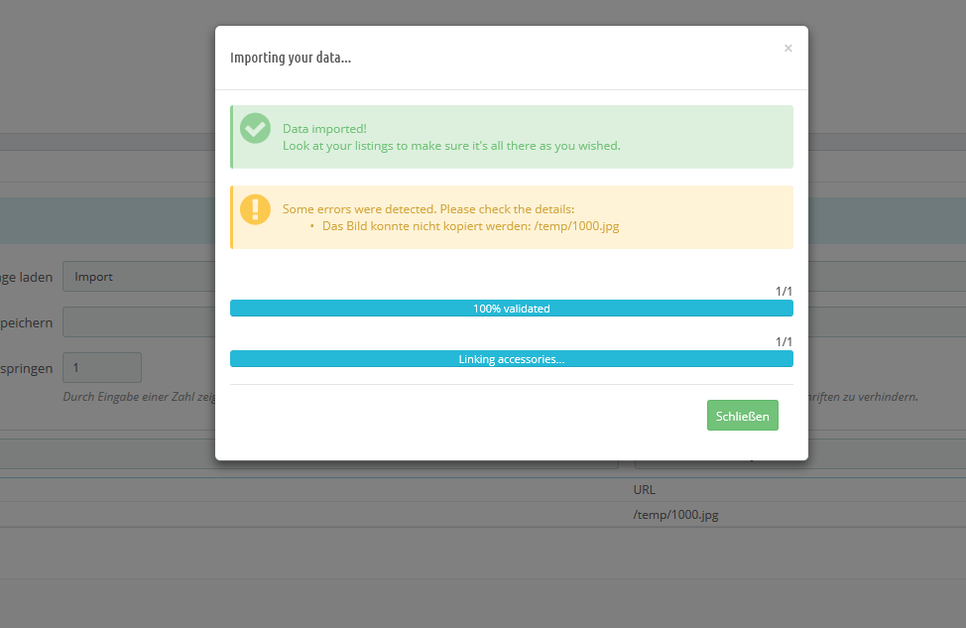Click the "Look at your listings" message line
Viewport: 966px width, 628px height.
click(x=450, y=146)
